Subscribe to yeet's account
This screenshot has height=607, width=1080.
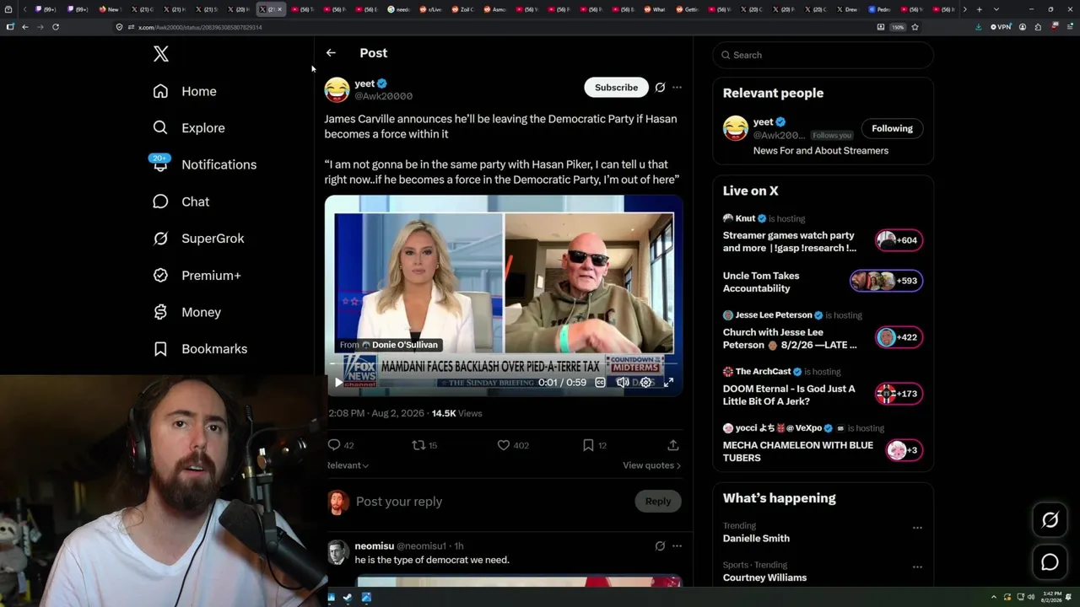click(x=616, y=88)
